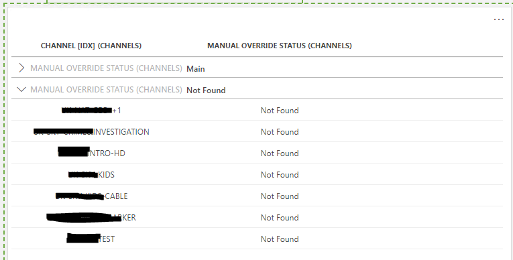Select the Main group row label
This screenshot has width=513, height=260.
(196, 68)
